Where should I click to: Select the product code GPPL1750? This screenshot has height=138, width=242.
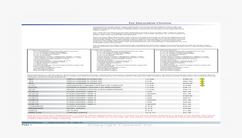pos(35,112)
